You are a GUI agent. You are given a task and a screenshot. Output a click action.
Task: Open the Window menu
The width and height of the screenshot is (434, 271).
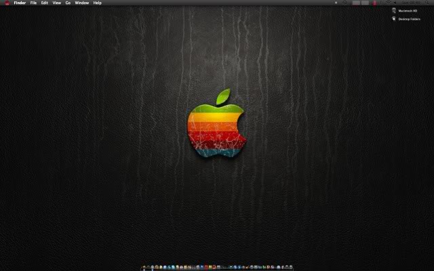(x=82, y=3)
